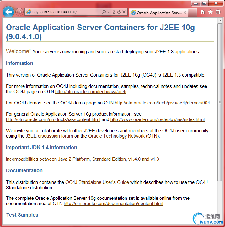This screenshot has height=227, width=225.
Task: Click the search magnifier in address bar
Action: coord(104,12)
